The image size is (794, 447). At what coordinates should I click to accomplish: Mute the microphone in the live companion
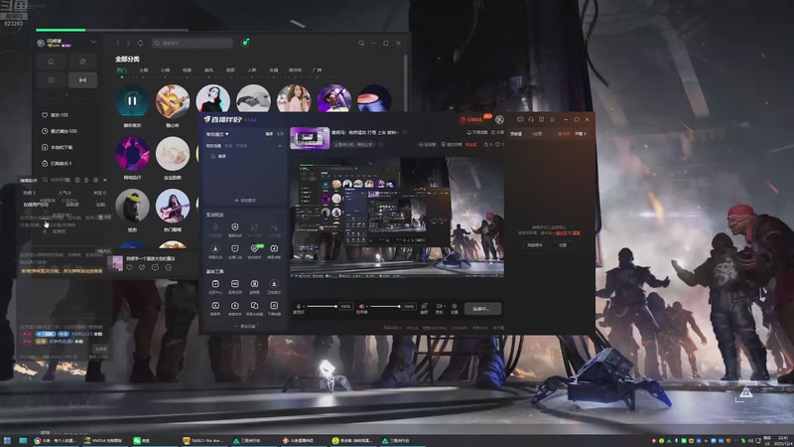tap(299, 306)
